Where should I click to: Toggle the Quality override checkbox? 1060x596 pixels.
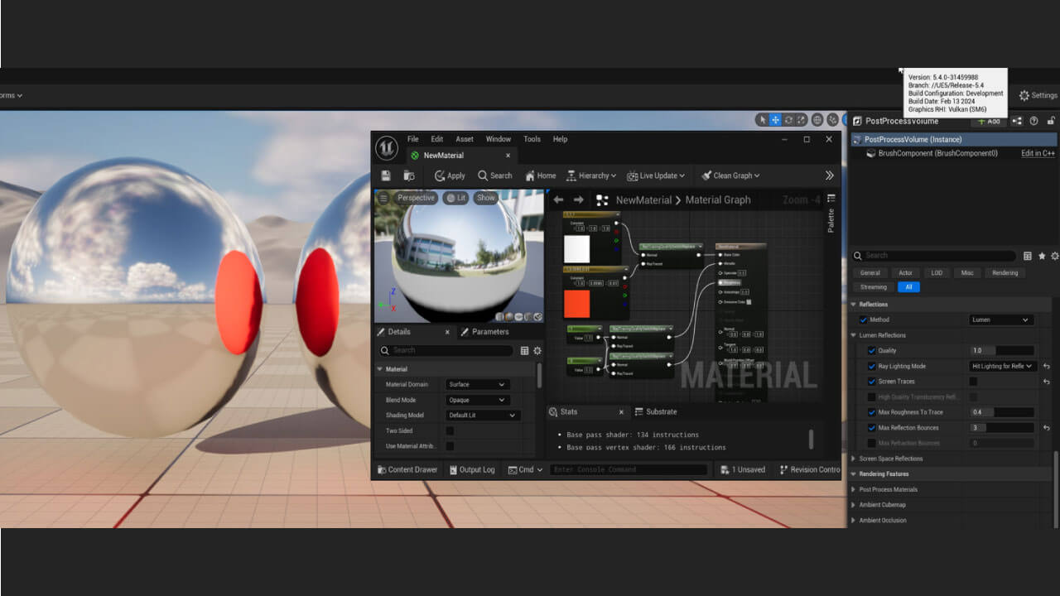coord(871,350)
